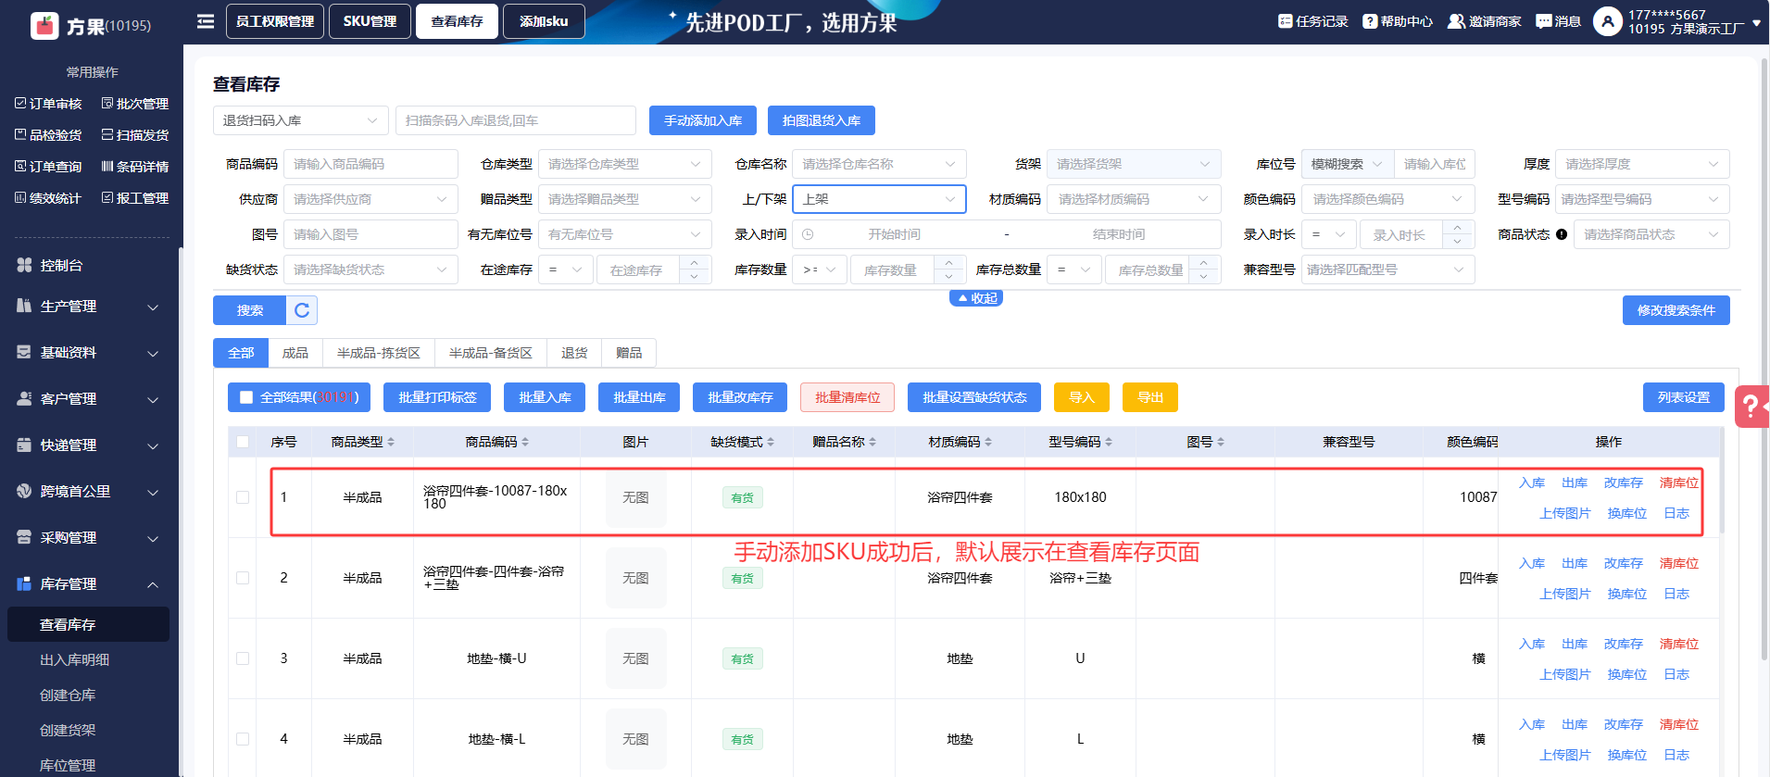Click 邀请商家 invite merchant icon
Image resolution: width=1770 pixels, height=777 pixels.
pos(1456,21)
